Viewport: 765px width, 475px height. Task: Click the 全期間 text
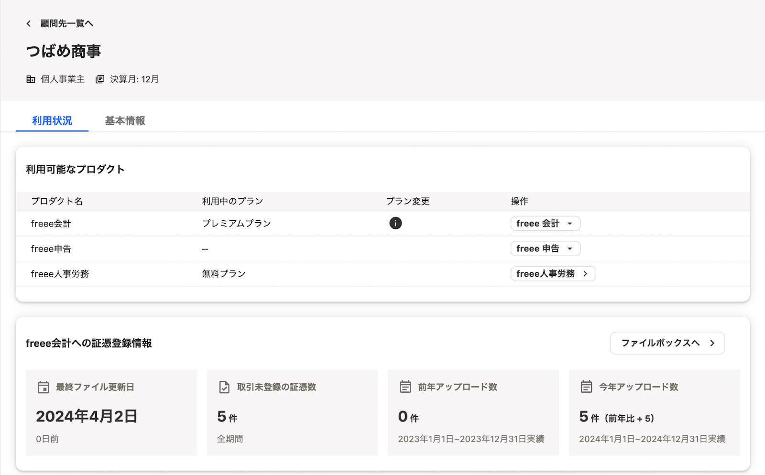coord(230,439)
